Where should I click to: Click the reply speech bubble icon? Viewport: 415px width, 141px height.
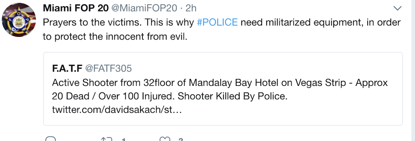(x=50, y=139)
